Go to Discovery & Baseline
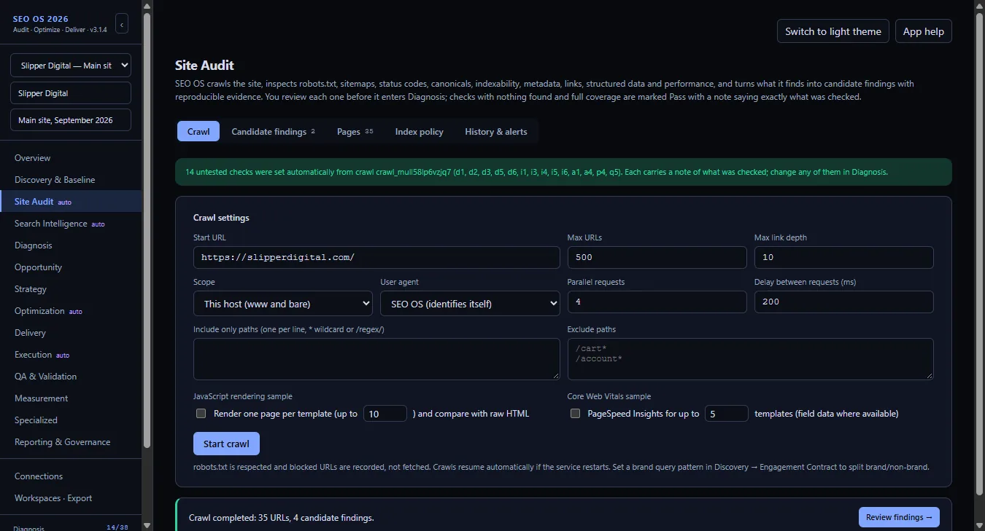Screen dimensions: 985x531 [71, 180]
